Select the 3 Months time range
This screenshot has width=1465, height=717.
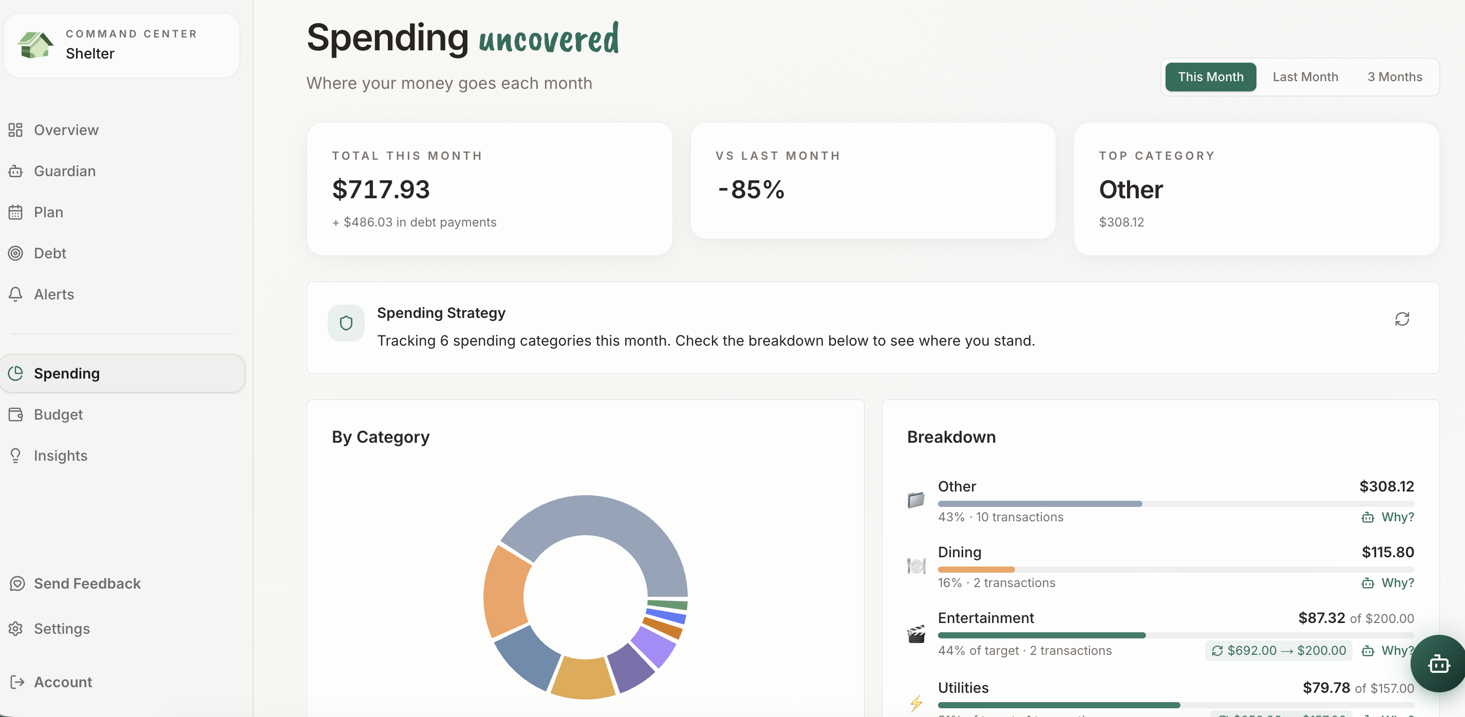(x=1394, y=77)
